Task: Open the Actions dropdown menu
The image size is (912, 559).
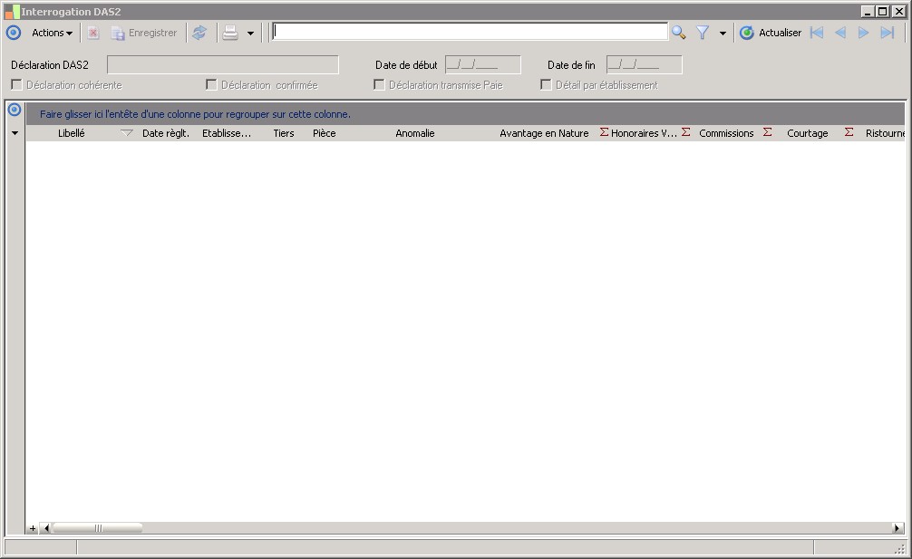Action: tap(52, 34)
